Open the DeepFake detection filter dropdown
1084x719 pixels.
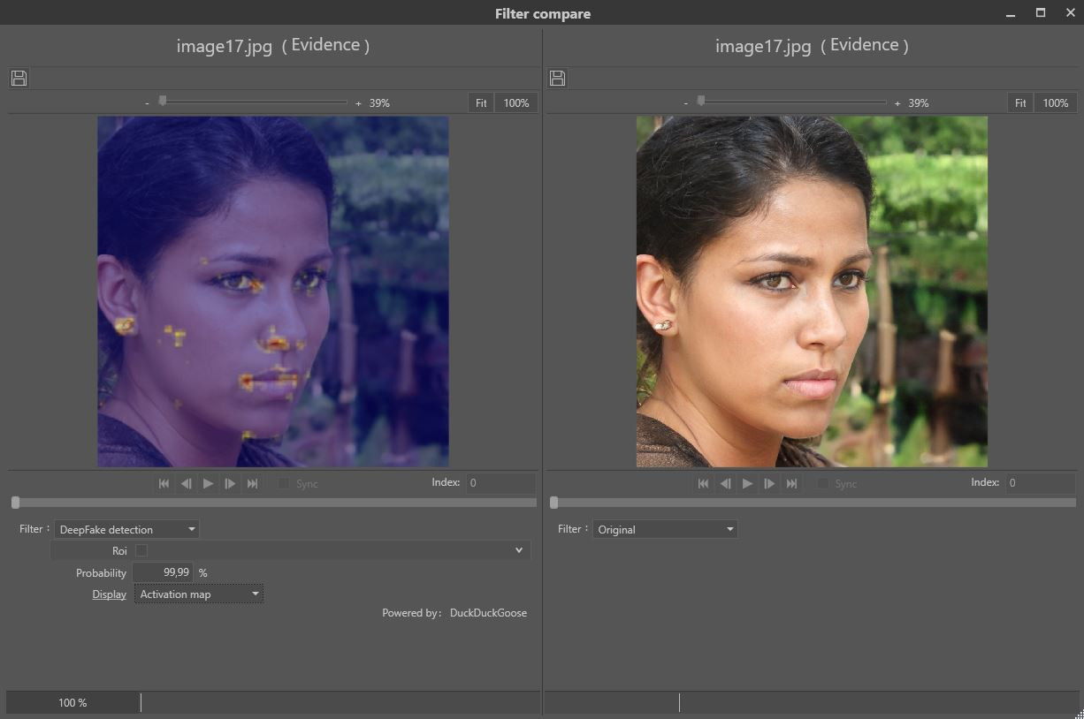click(126, 529)
